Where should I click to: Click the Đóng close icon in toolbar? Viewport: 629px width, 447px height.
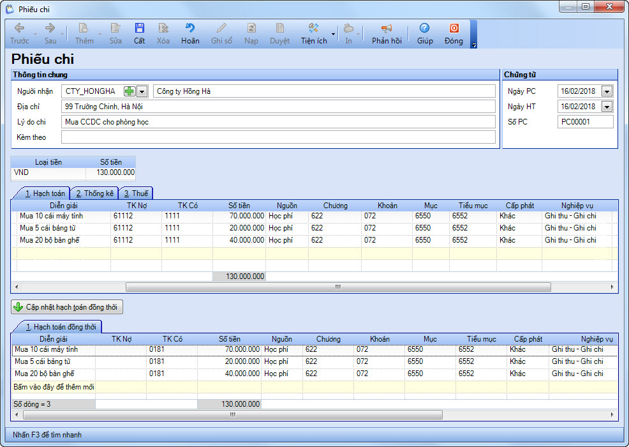[454, 28]
